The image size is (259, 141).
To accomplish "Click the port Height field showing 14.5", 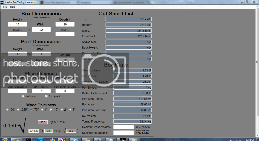I will (x=18, y=54).
